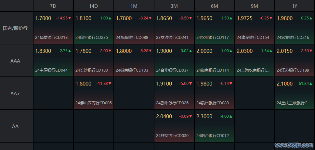The width and height of the screenshot is (315, 150).
Task: Click the 2.1000 yield value
Action: pyautogui.click(x=285, y=84)
